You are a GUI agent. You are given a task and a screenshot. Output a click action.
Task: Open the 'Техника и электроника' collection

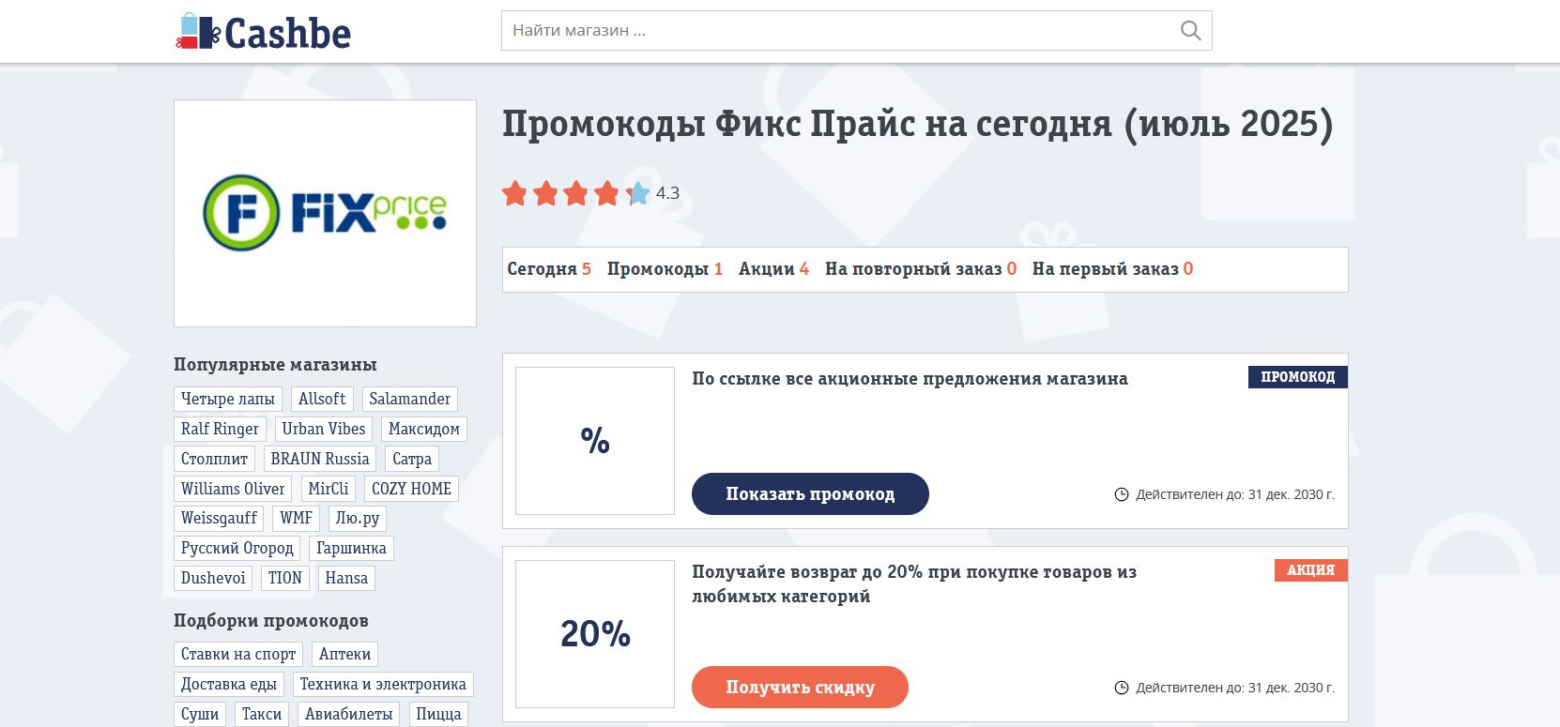(383, 684)
